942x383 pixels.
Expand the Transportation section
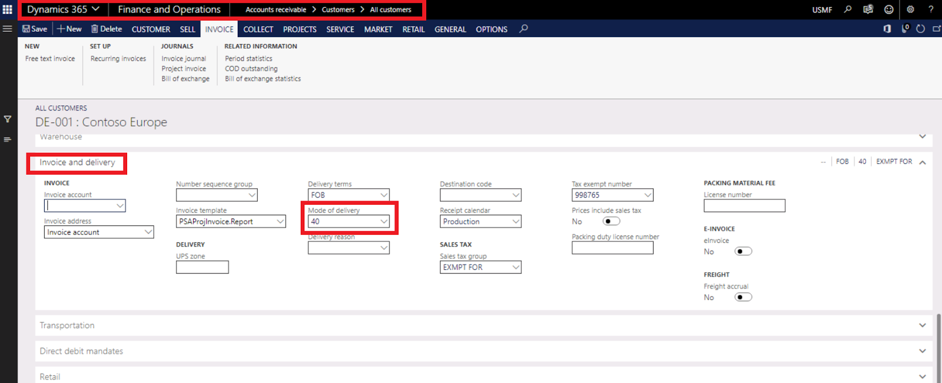coord(923,325)
